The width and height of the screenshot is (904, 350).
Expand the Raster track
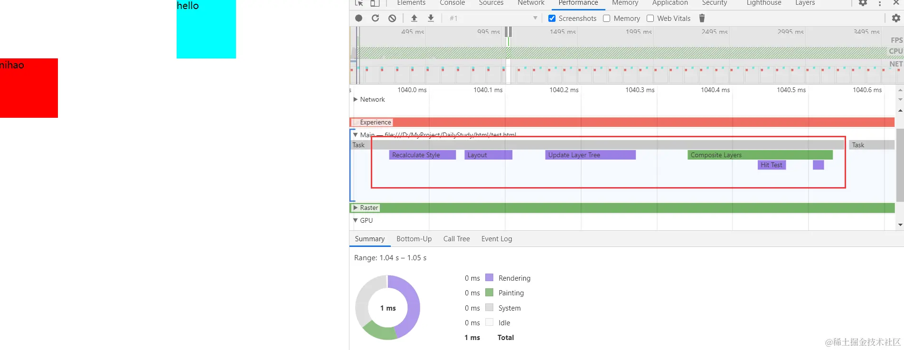coord(355,208)
